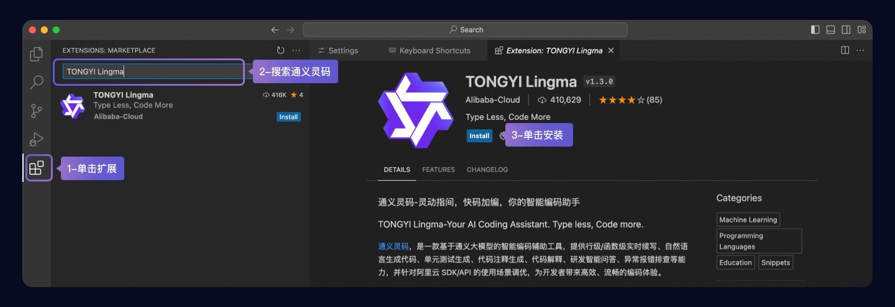Go forward using the right arrow
This screenshot has height=307, width=895.
point(290,30)
